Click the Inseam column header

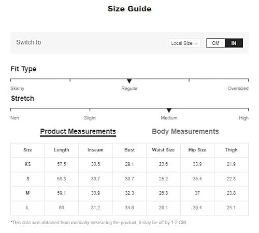pos(95,150)
